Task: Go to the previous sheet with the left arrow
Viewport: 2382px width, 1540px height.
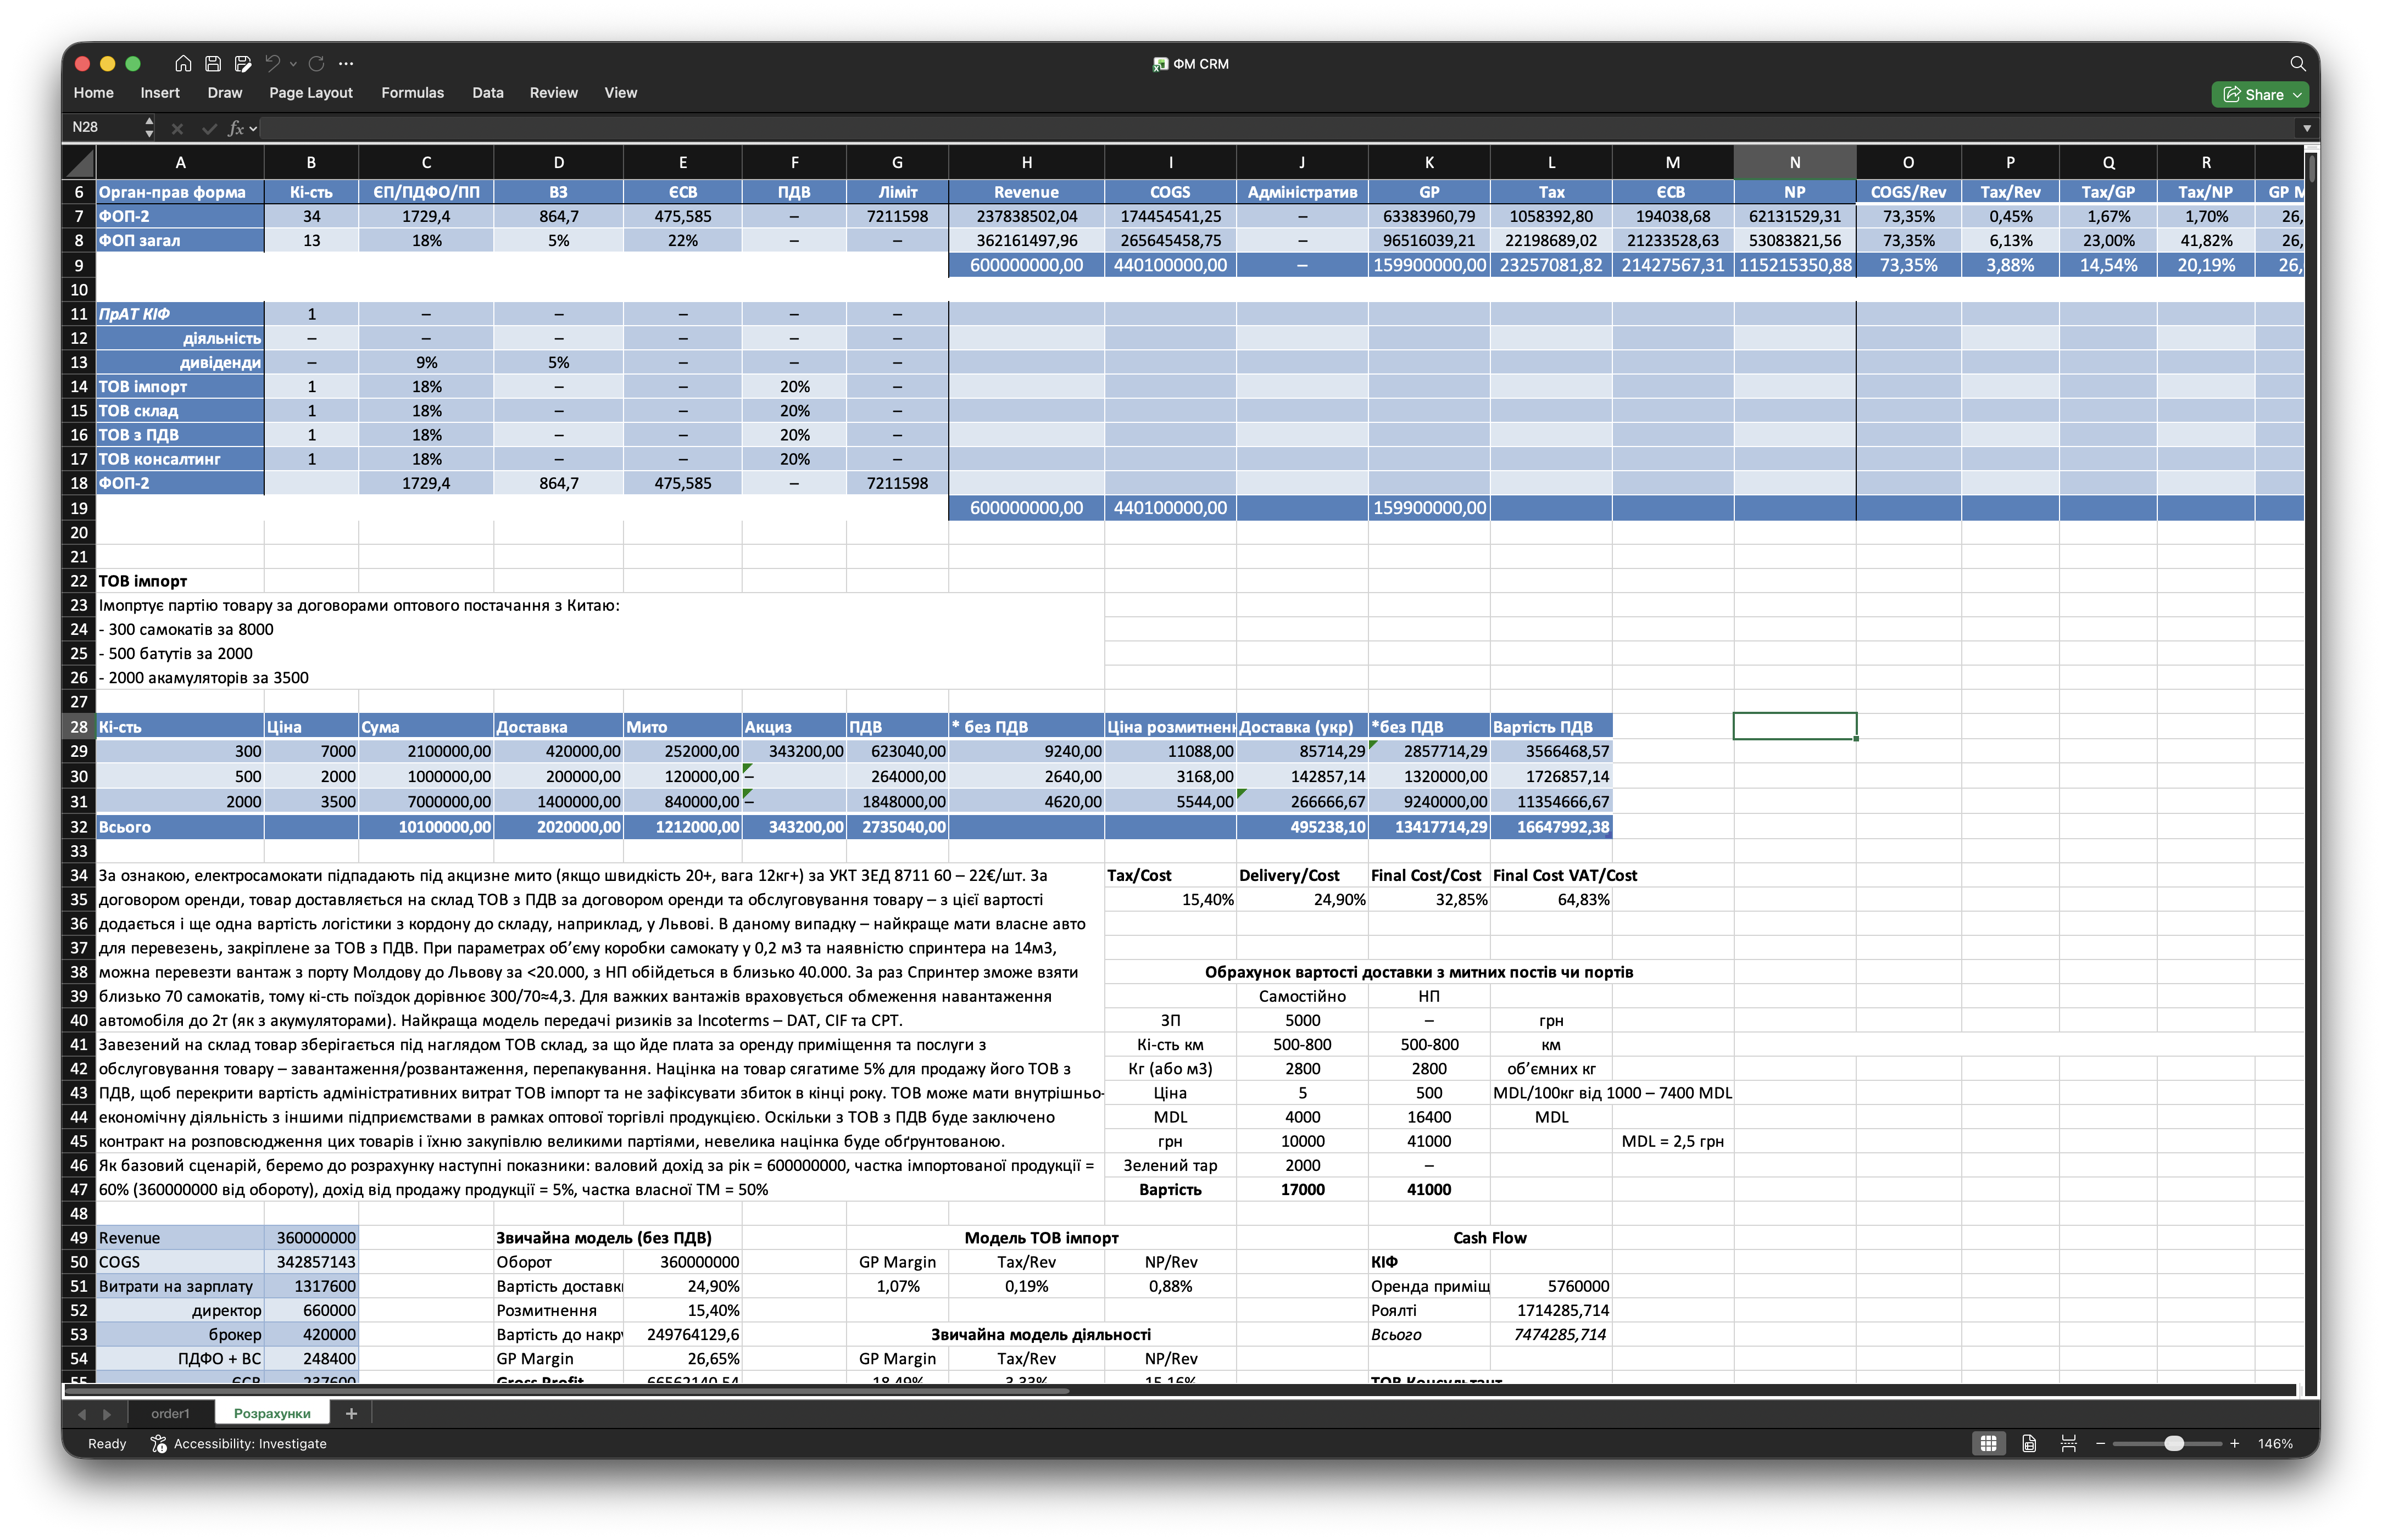Action: point(82,1414)
